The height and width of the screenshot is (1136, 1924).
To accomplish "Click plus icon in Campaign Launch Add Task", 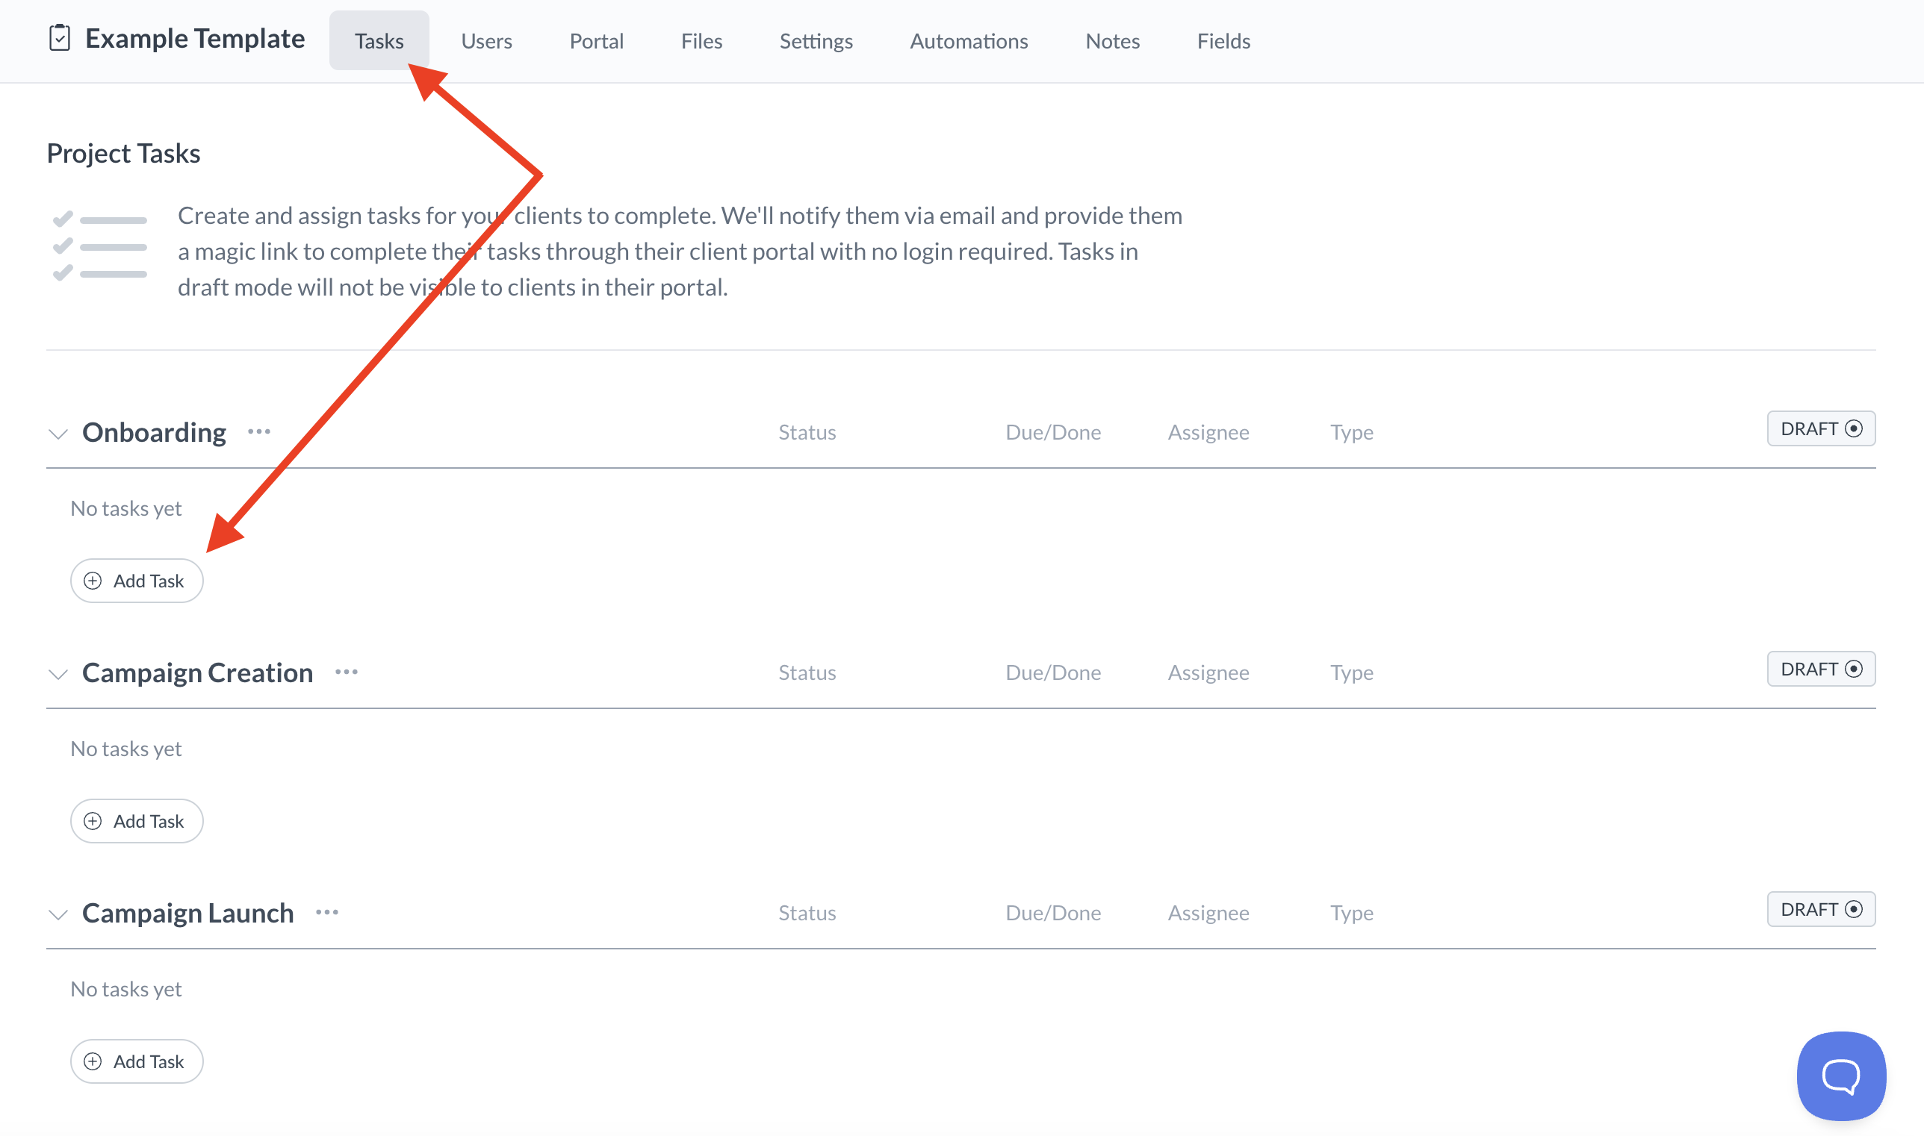I will 93,1062.
